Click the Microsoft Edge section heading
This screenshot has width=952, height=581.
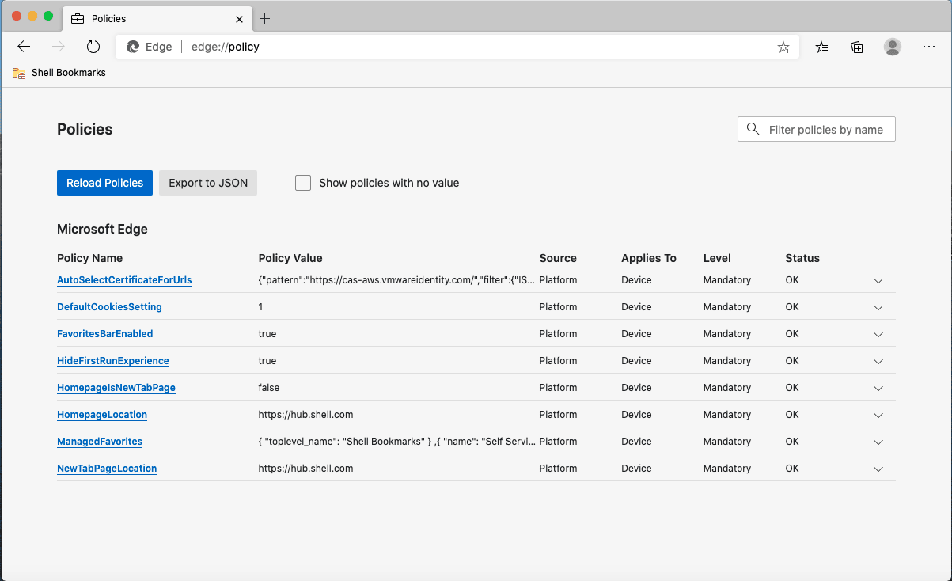click(x=102, y=230)
